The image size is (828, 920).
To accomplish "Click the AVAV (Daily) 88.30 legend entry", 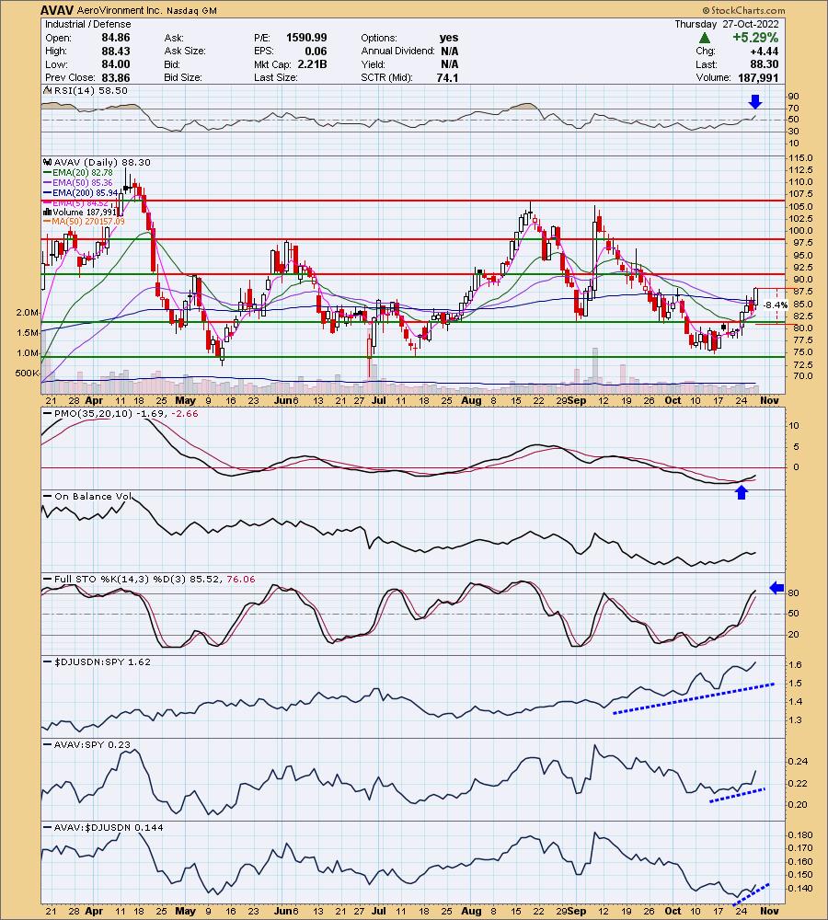I will pyautogui.click(x=97, y=162).
